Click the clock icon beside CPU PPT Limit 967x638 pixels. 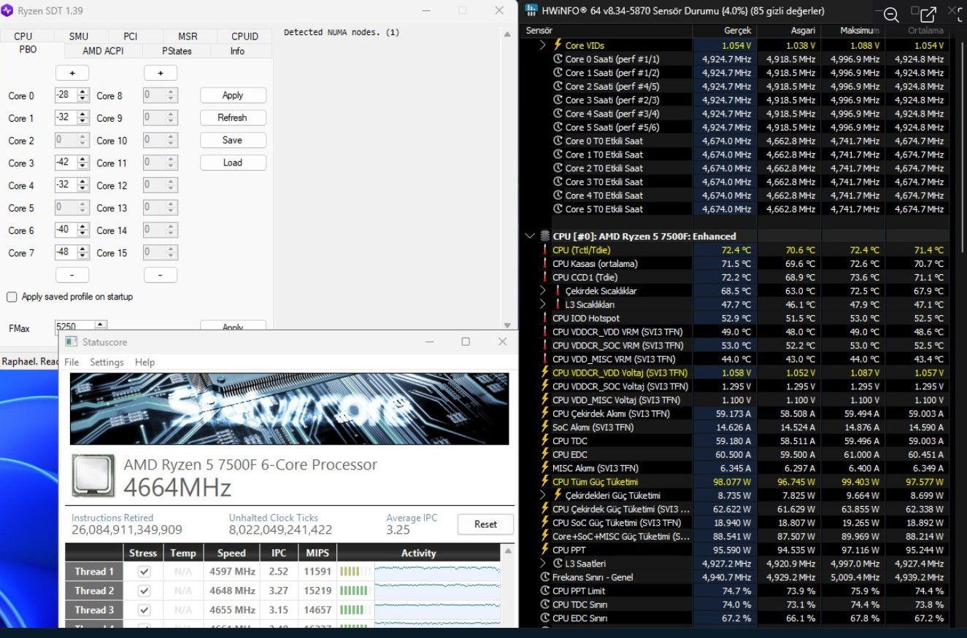click(544, 591)
